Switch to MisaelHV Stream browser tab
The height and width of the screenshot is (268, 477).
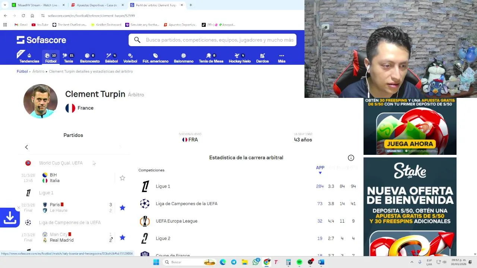coord(38,5)
